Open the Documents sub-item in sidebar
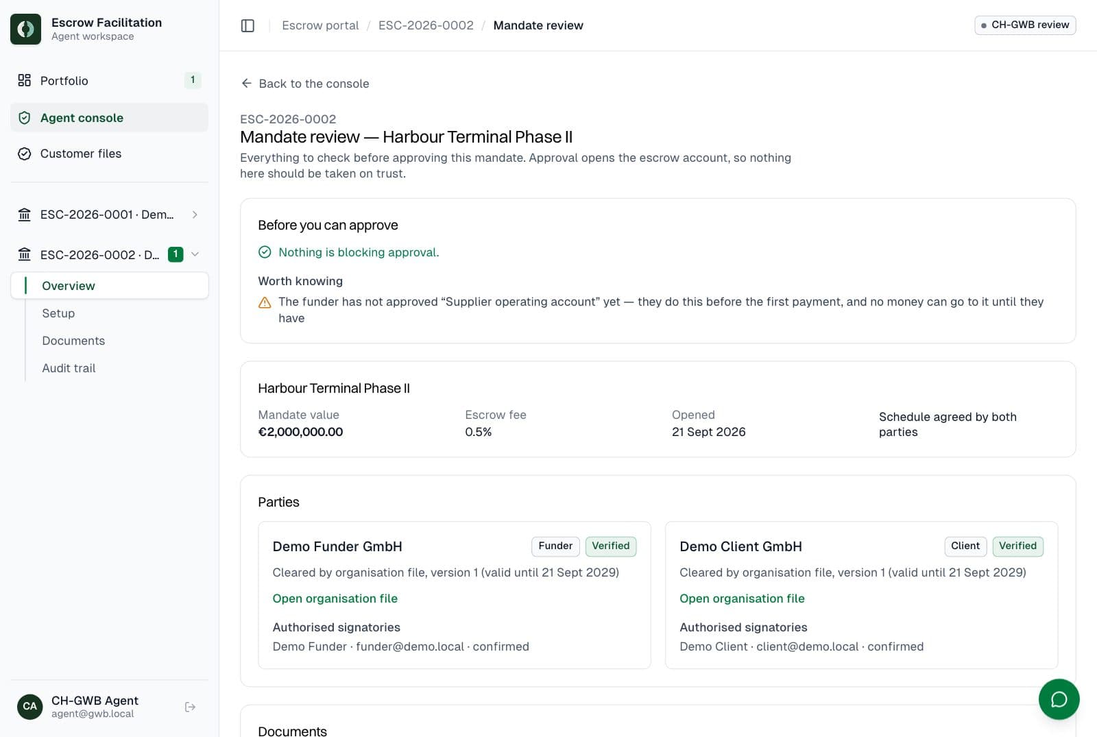This screenshot has height=737, width=1097. pos(73,341)
